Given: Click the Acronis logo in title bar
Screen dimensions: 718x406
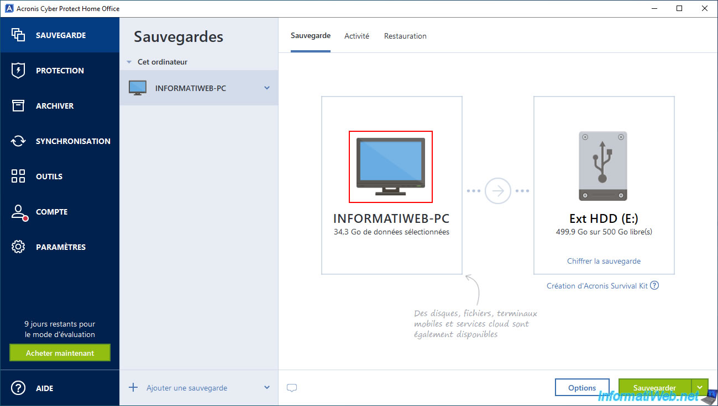Looking at the screenshot, I should 8,8.
